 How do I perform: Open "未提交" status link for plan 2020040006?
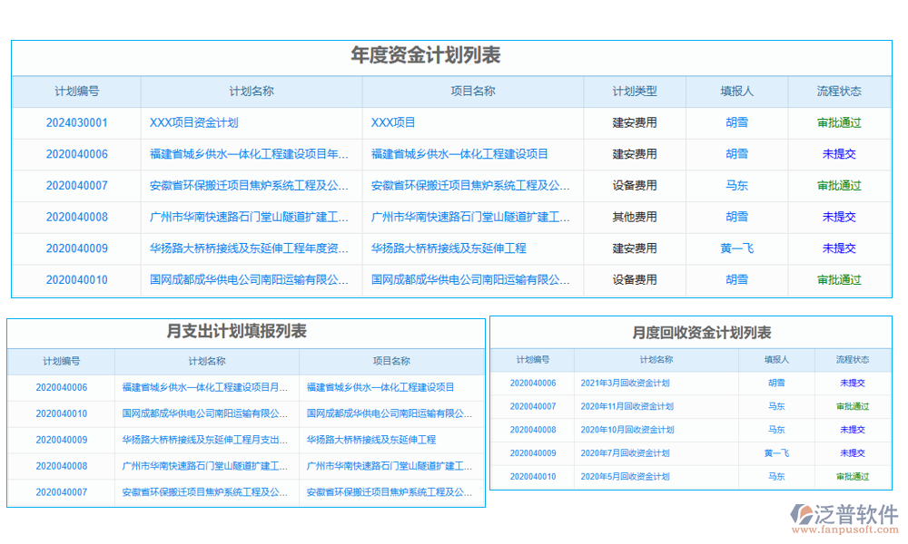[839, 153]
